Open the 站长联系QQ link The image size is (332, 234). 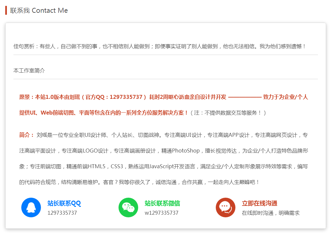click(64, 203)
